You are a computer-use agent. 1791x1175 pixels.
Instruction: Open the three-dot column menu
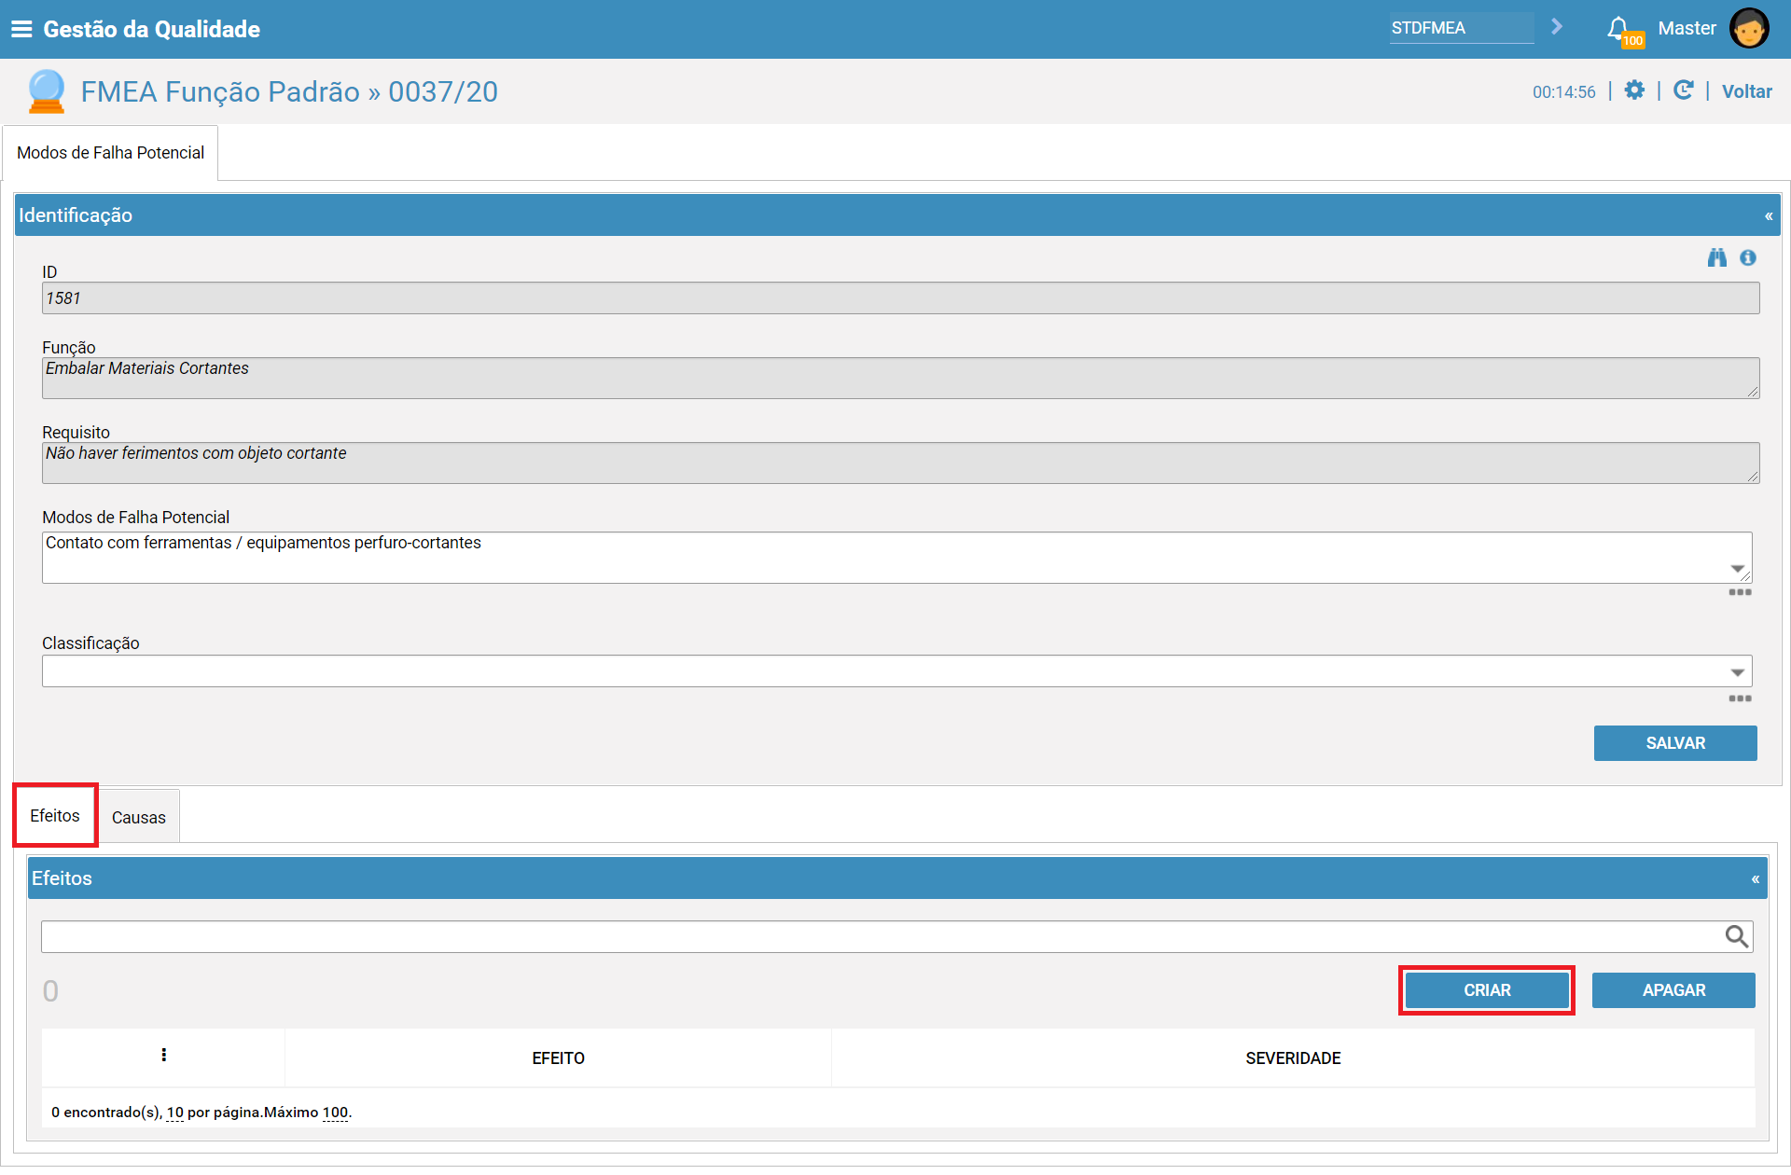[x=163, y=1055]
